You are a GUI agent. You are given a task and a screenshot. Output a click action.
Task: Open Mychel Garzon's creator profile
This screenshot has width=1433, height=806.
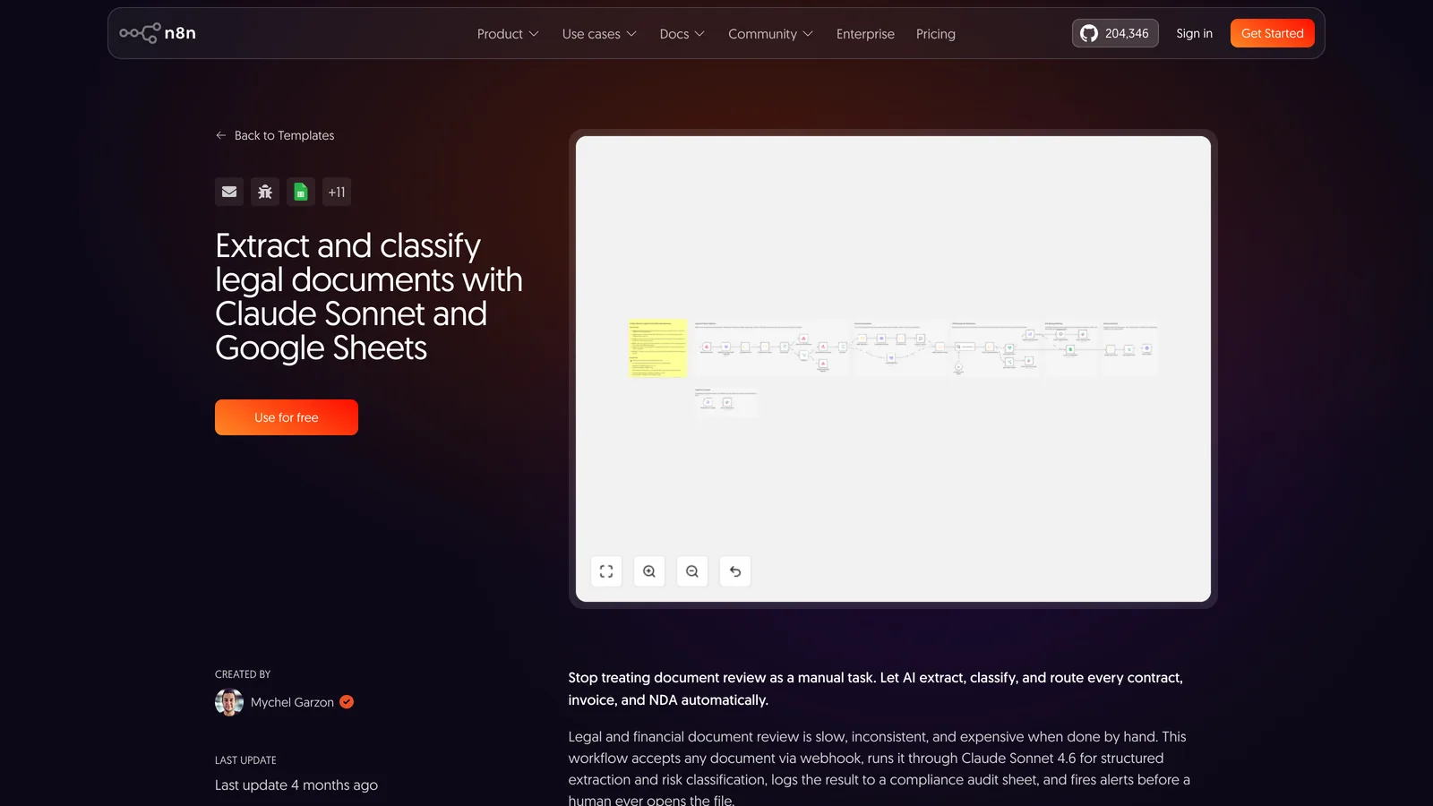pyautogui.click(x=292, y=702)
